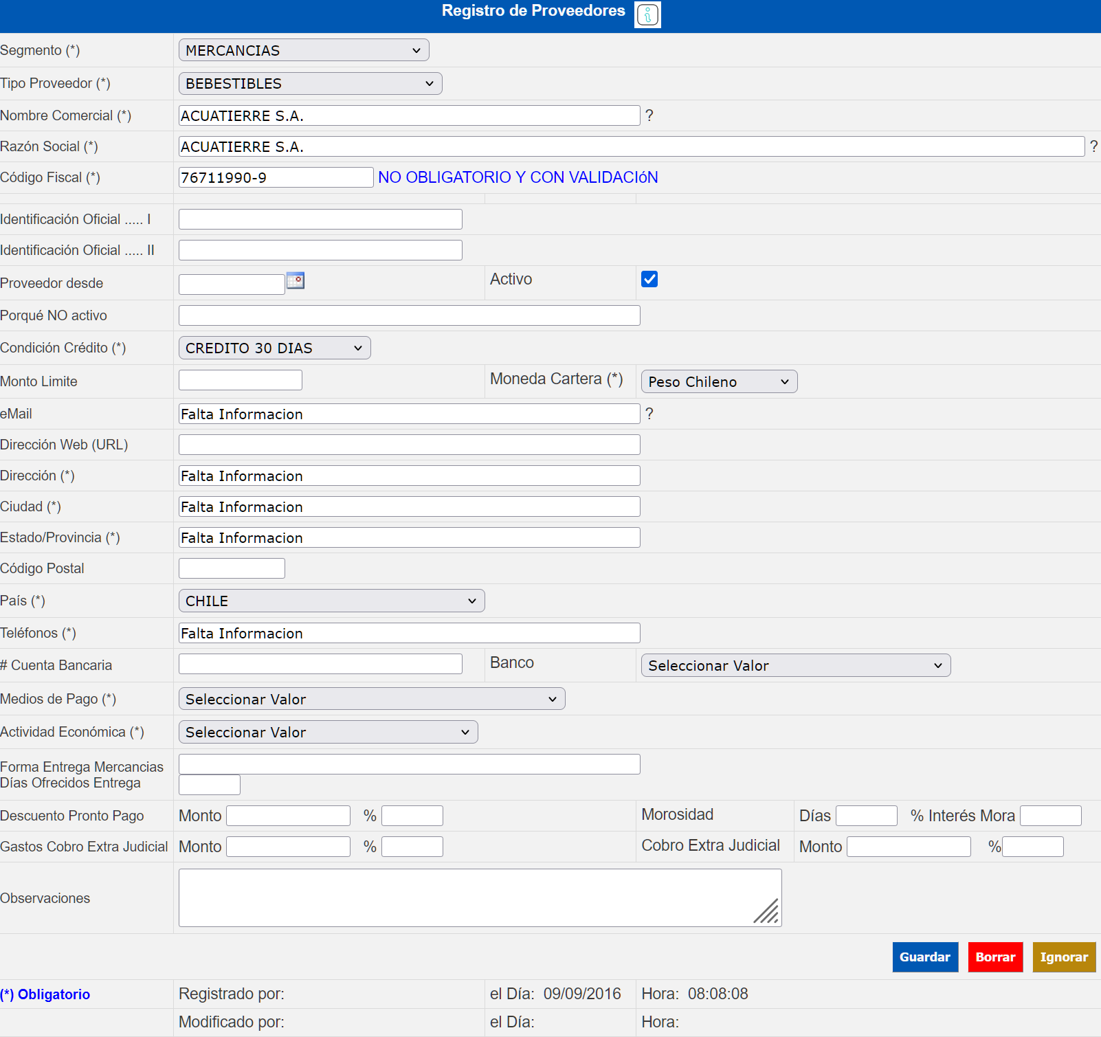Uncheck the Activo checkbox
The image size is (1101, 1037).
[649, 279]
